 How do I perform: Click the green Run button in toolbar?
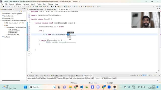tap(37, 6)
